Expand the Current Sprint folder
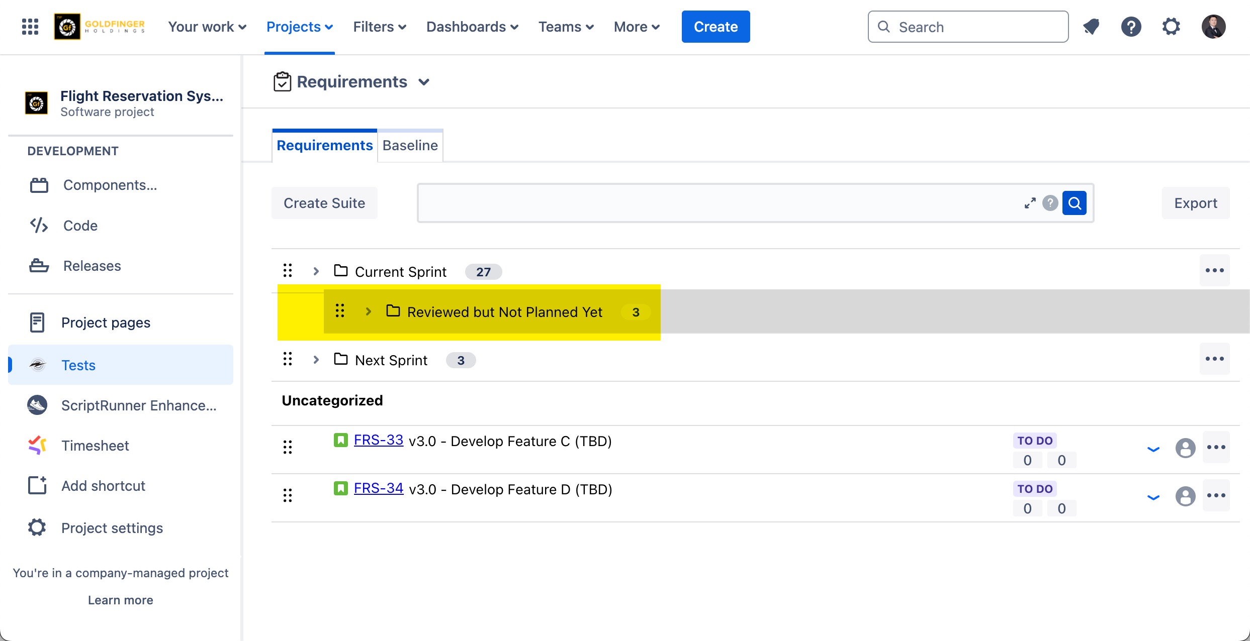The height and width of the screenshot is (641, 1250). (316, 271)
